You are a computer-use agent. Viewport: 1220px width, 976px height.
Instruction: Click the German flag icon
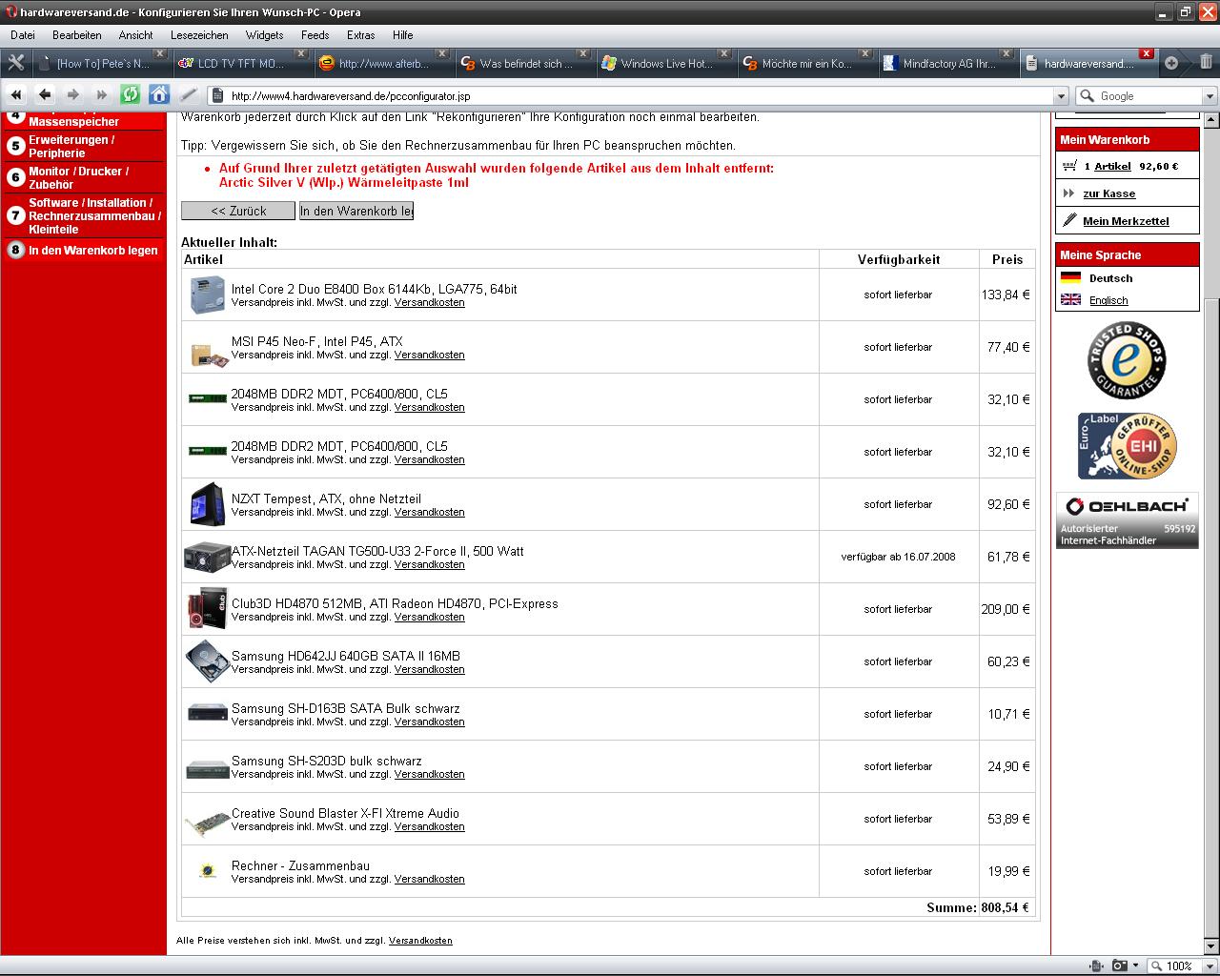1071,278
